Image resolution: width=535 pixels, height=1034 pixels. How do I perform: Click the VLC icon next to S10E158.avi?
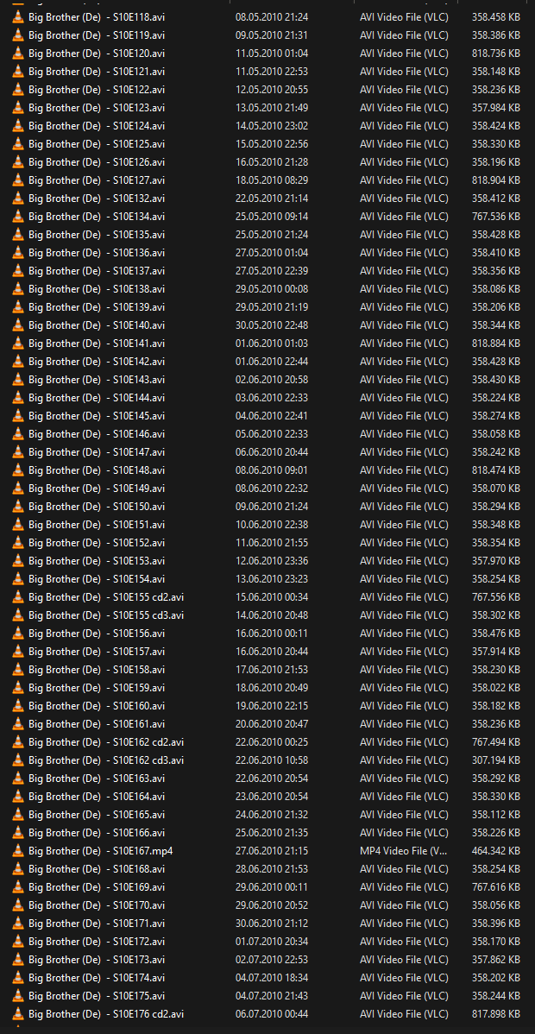click(x=18, y=669)
